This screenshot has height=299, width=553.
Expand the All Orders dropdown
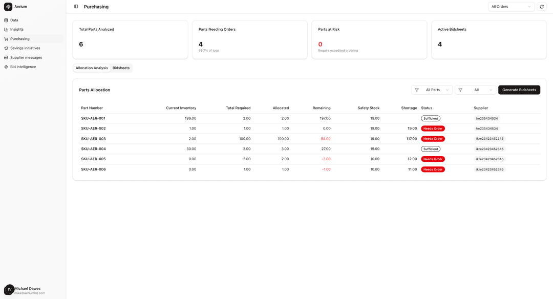tap(511, 7)
